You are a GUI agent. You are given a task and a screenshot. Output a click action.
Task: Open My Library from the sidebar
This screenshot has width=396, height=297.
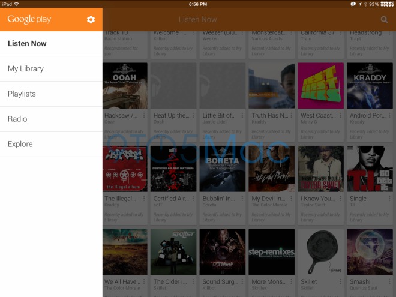tap(51, 68)
